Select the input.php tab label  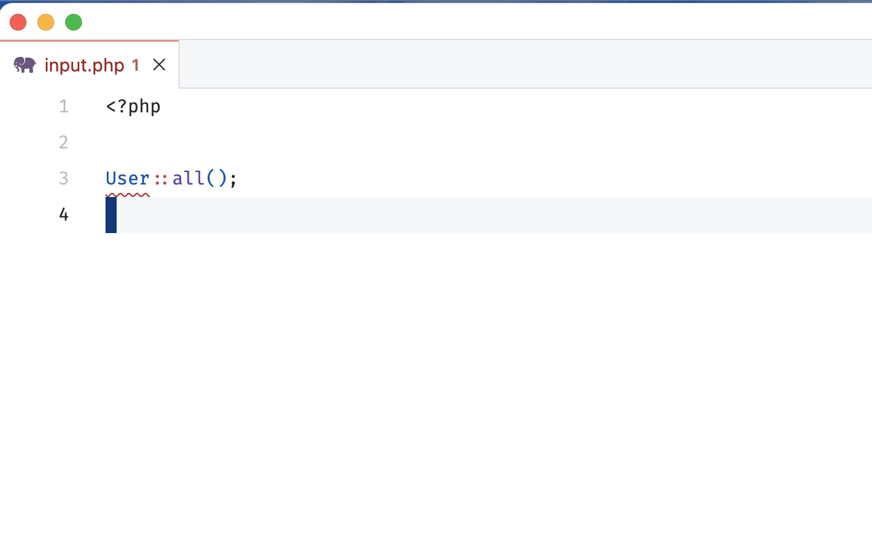(84, 65)
